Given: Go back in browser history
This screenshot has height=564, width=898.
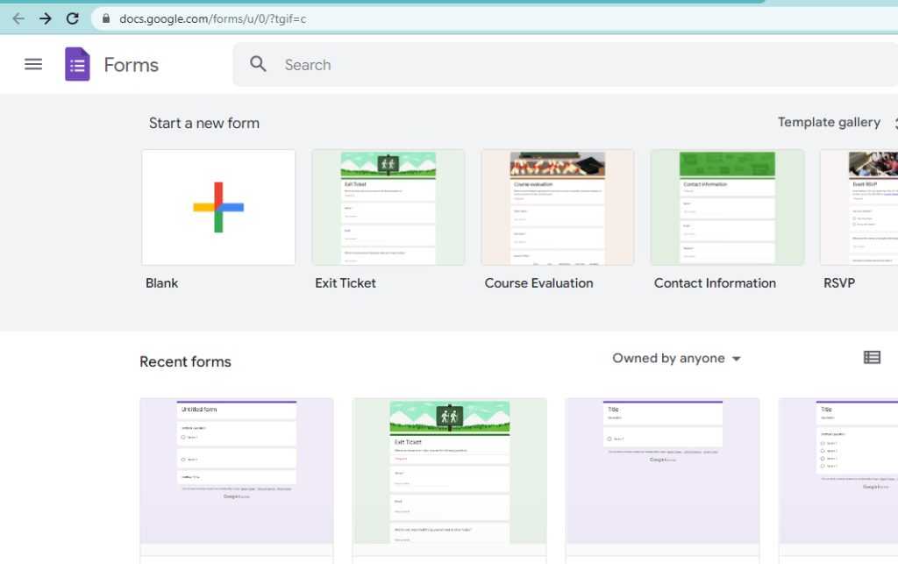Looking at the screenshot, I should (x=18, y=18).
